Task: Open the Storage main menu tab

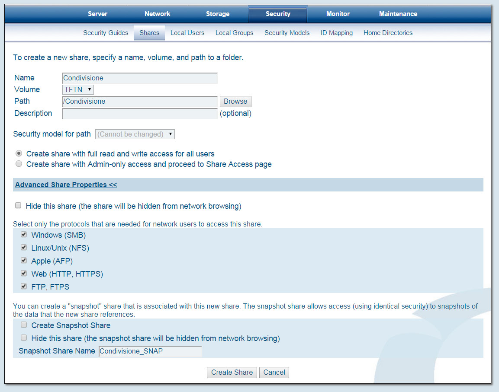Action: (x=217, y=14)
